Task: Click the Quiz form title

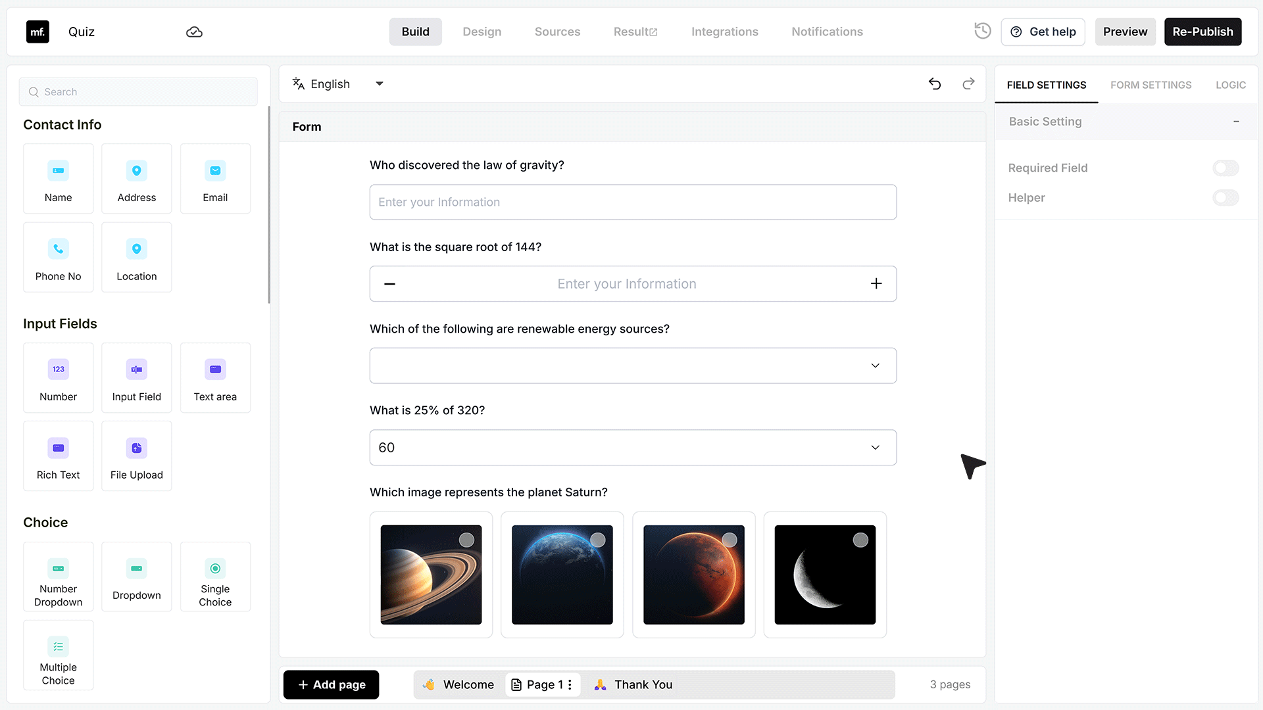Action: (82, 32)
